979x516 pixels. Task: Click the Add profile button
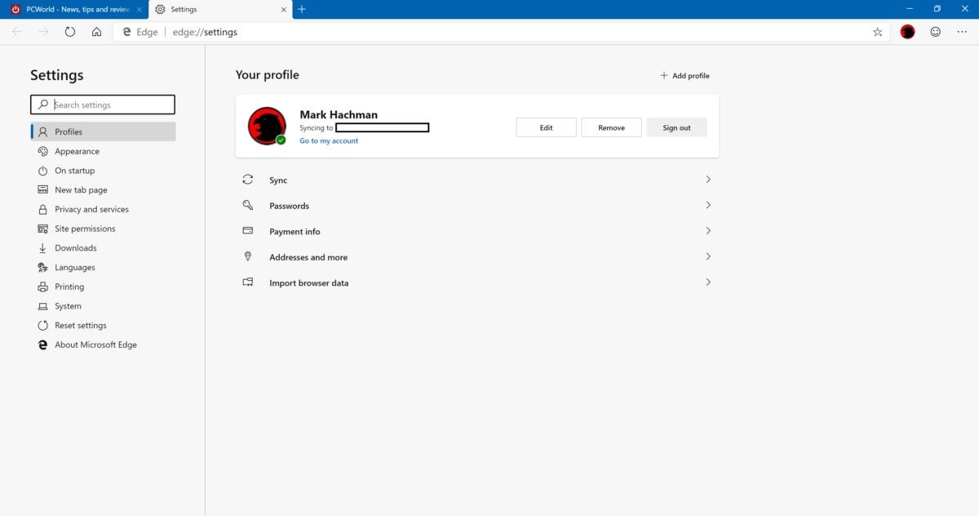[x=684, y=75]
